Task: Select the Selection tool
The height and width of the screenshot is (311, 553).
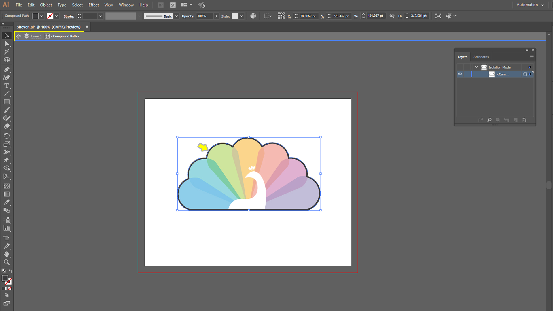Action: (x=7, y=36)
